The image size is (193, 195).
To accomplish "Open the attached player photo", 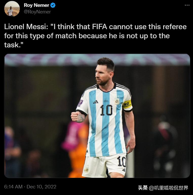I will [x=97, y=116].
